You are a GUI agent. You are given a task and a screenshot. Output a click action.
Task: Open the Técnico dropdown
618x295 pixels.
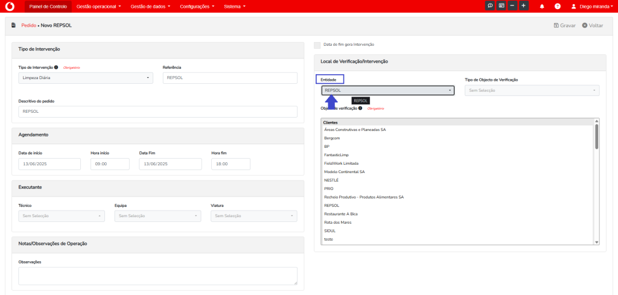[62, 216]
